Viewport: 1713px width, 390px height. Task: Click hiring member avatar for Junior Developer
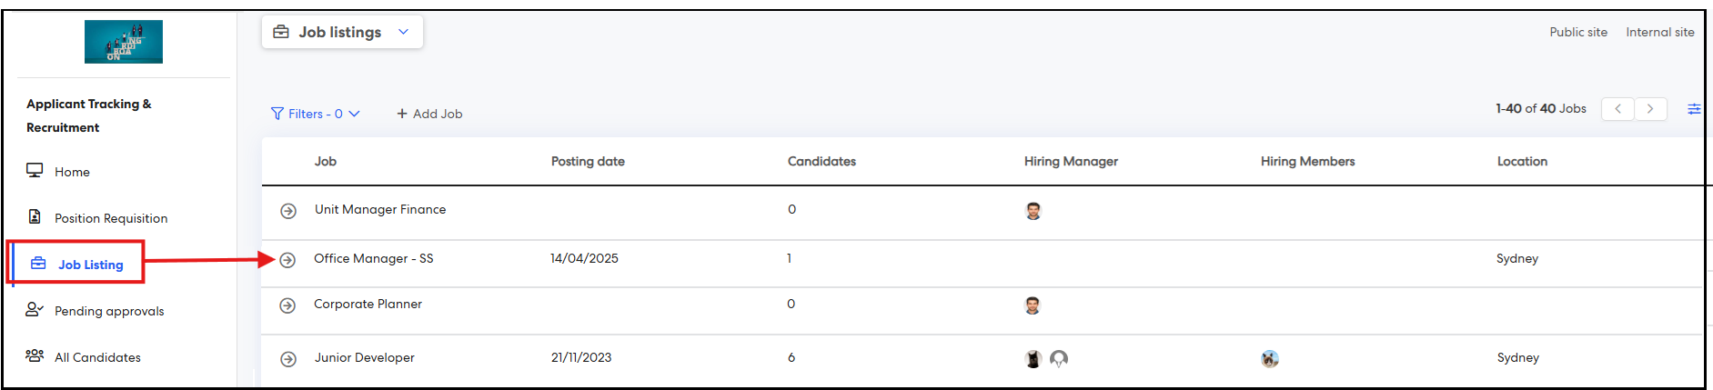(x=1270, y=359)
